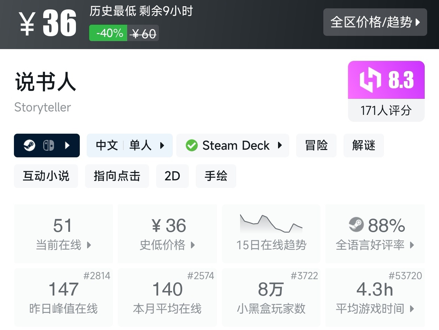Open the 15日在线趋势 sparkline chart
Screen dimensions: 439x330
pyautogui.click(x=271, y=224)
